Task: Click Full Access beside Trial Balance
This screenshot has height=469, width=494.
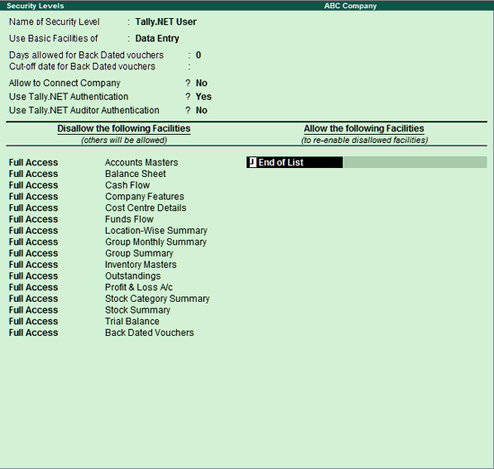Action: point(33,321)
